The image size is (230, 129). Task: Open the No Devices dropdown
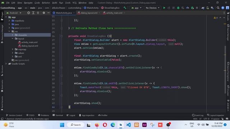(152, 8)
